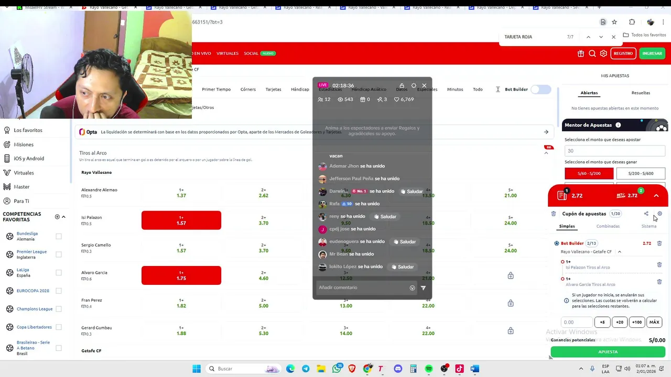This screenshot has width=671, height=377.
Task: Open the Resueltas bets tab
Action: pyautogui.click(x=641, y=93)
